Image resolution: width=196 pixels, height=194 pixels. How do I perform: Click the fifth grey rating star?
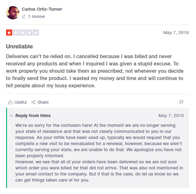[x=36, y=33]
